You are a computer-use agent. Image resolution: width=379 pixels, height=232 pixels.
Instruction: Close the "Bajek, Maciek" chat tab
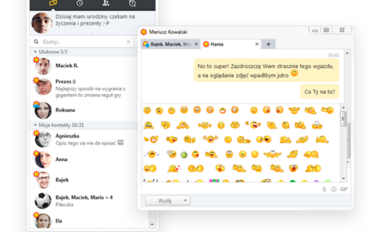point(196,44)
